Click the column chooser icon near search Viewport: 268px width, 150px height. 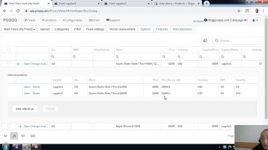(205, 40)
